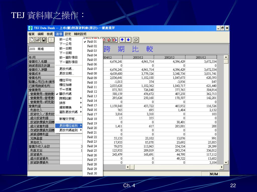Click the vertical scrollbar down arrow
Screen dimensions: 257x192
point(226,162)
